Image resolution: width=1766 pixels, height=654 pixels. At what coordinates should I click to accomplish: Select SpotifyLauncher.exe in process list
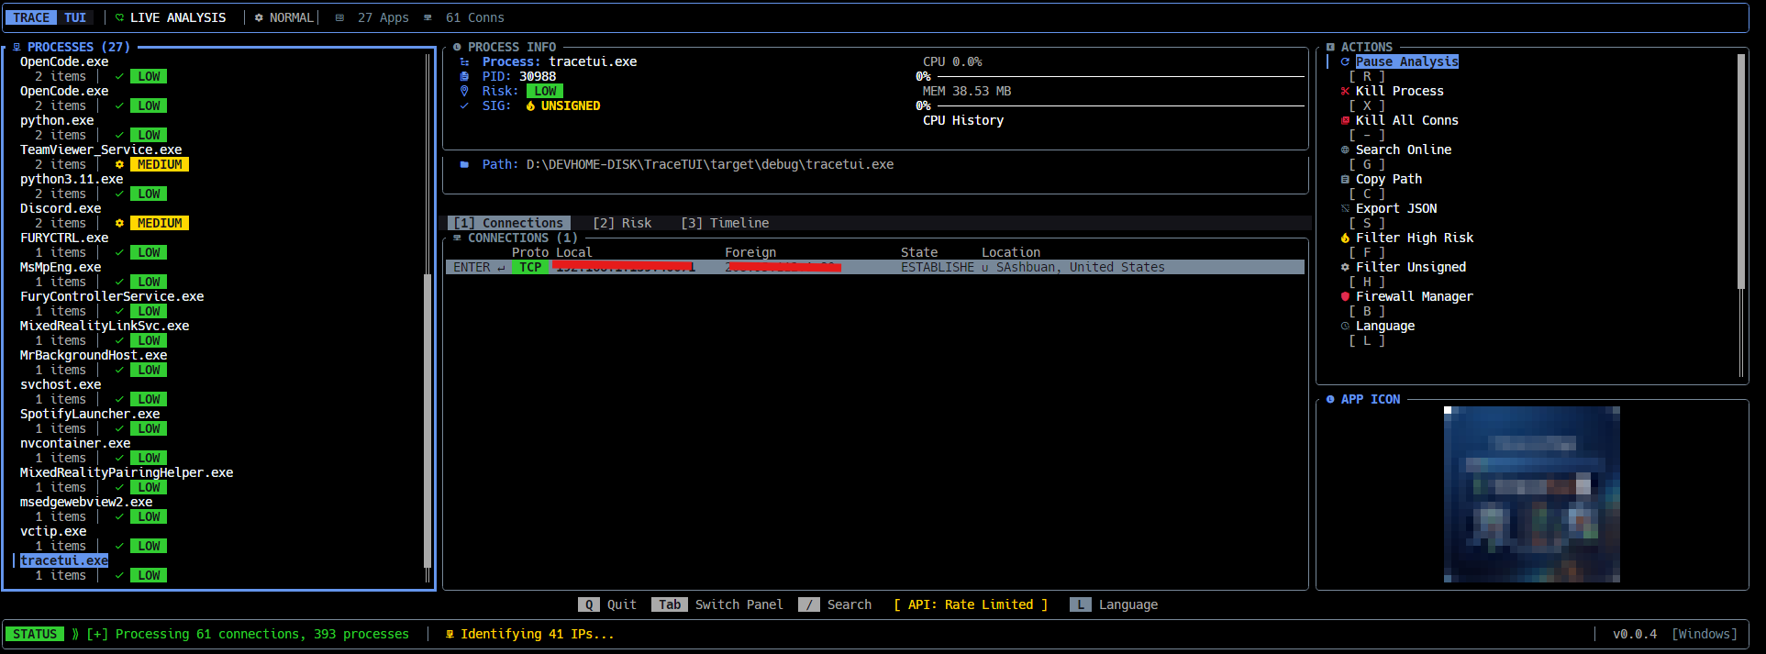coord(90,414)
